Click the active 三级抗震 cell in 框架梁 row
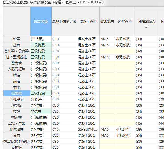The image size is (164, 149). coord(41,93)
